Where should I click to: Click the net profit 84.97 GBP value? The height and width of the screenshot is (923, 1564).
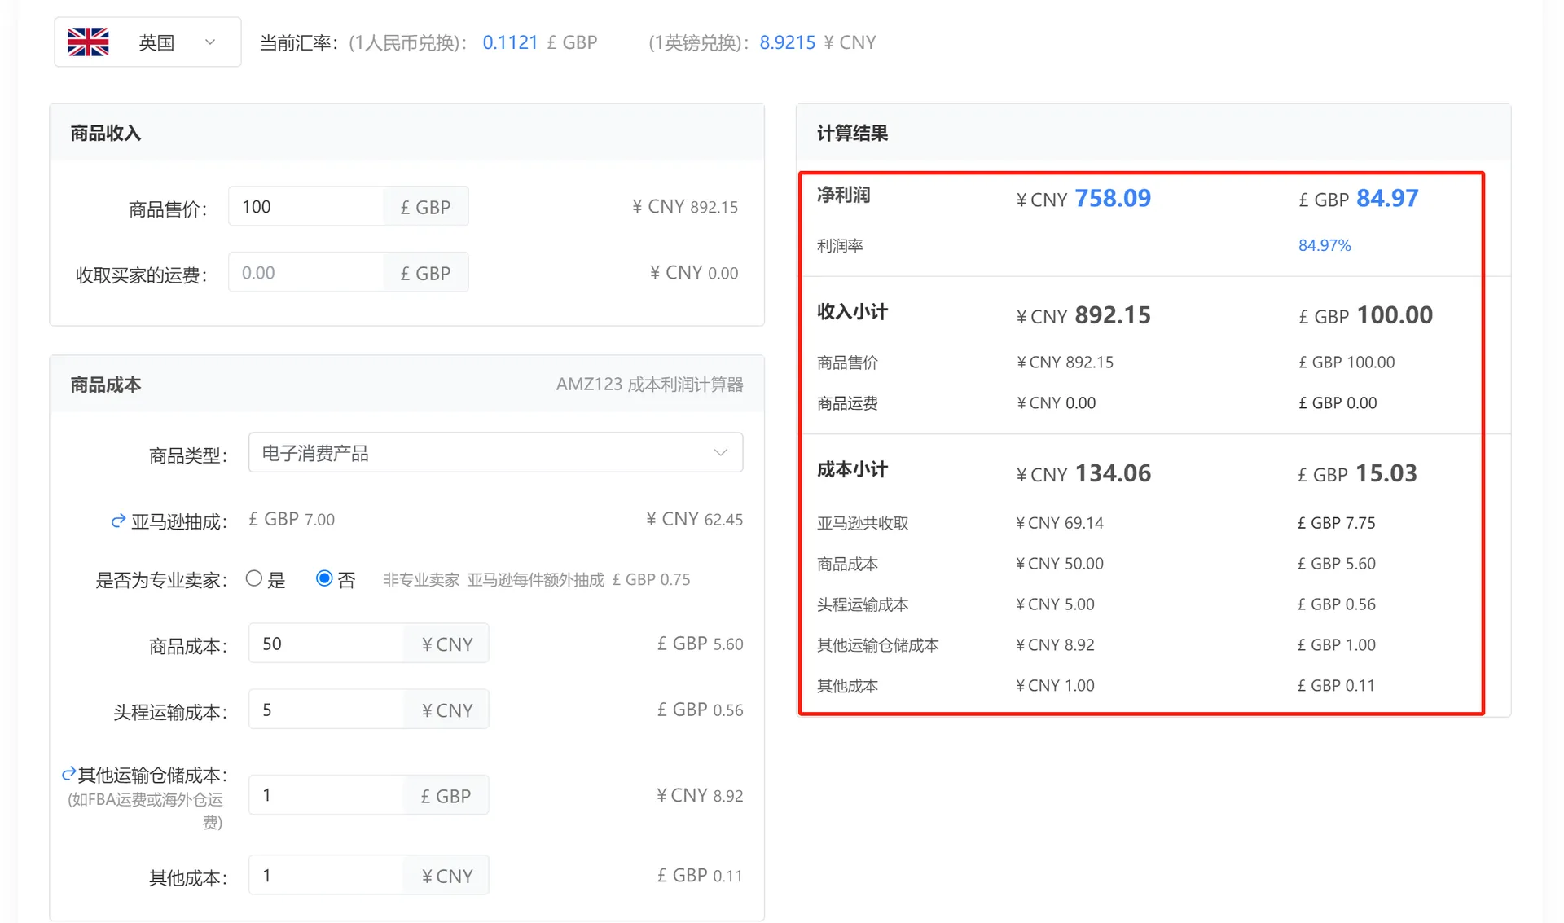click(1387, 198)
